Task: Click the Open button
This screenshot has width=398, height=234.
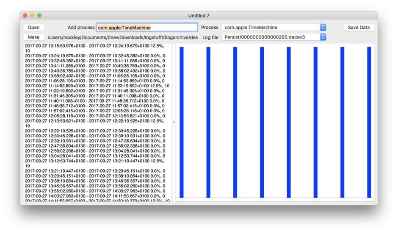Action: click(x=33, y=28)
